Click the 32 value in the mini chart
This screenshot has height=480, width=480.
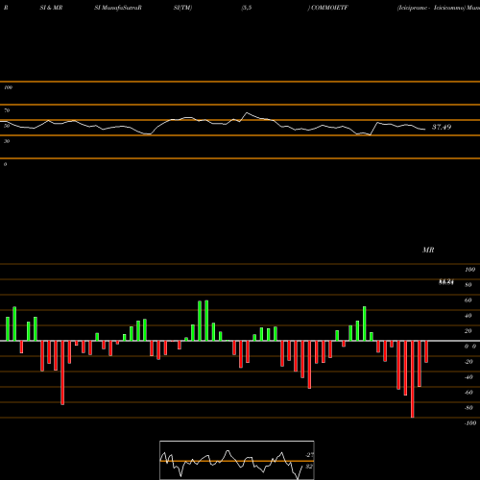click(309, 467)
